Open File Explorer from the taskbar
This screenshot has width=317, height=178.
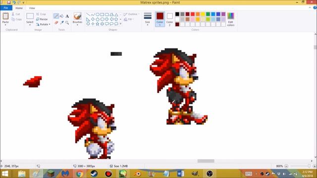[22, 174]
